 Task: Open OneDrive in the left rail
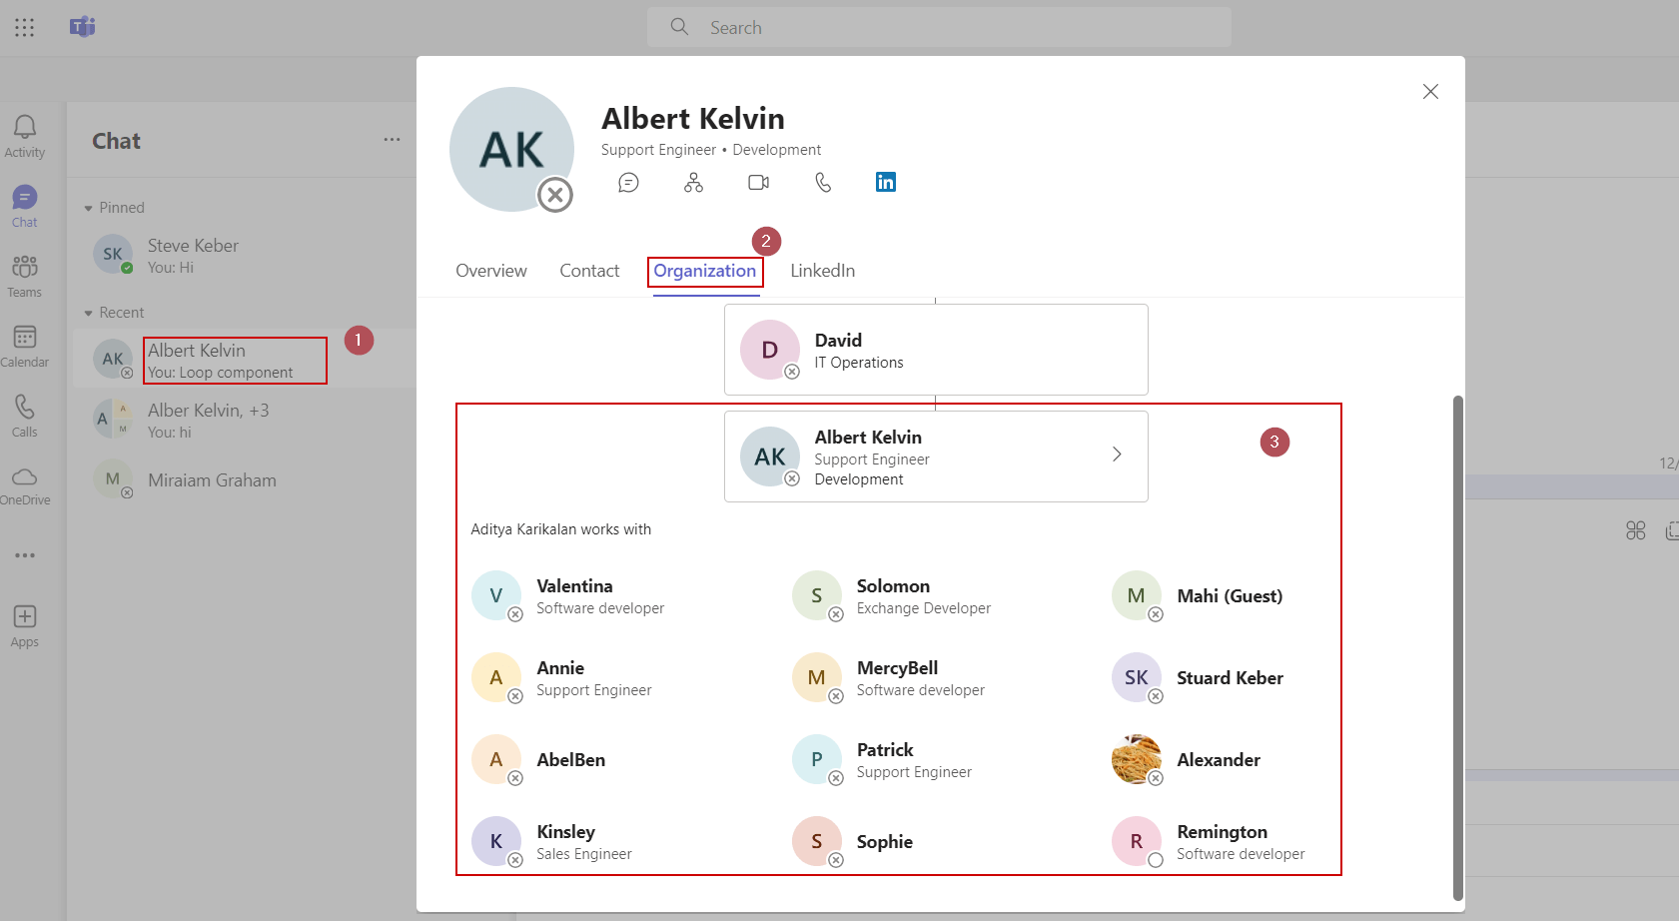(x=25, y=485)
